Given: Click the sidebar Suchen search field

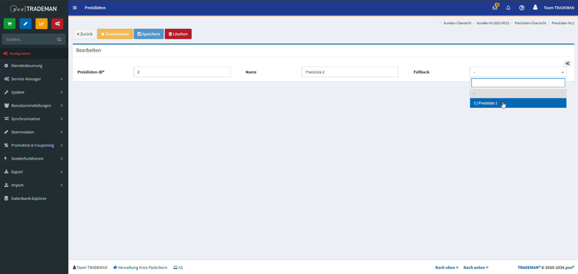Looking at the screenshot, I should pos(34,39).
